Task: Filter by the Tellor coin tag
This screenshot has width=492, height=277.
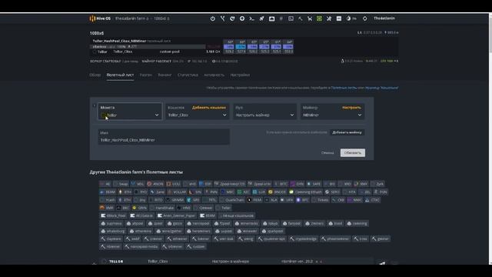Action: click(224, 208)
